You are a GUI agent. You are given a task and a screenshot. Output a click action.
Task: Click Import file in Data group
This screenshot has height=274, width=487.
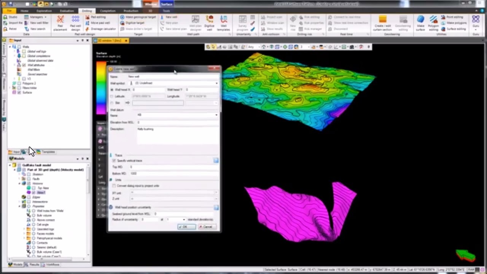pos(13,23)
